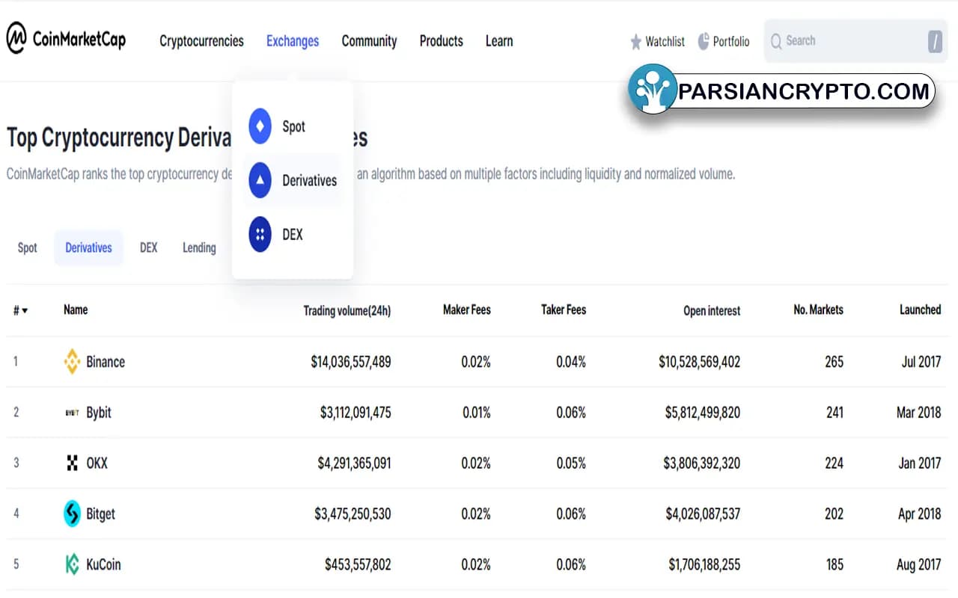This screenshot has width=958, height=598.
Task: Open the OKX exchange link
Action: click(x=97, y=463)
